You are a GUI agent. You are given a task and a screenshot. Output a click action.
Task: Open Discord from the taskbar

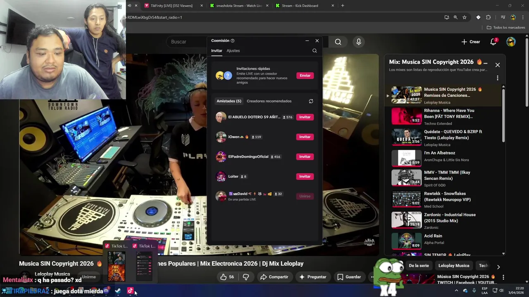pyautogui.click(x=106, y=291)
